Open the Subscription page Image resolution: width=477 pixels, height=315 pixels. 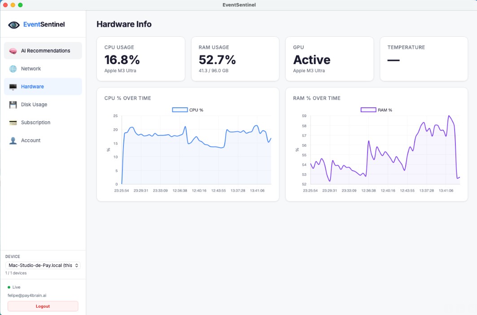[x=43, y=122]
